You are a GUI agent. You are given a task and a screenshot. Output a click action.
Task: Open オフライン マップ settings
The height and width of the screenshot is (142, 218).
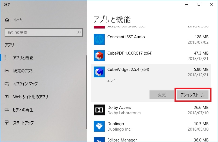tap(26, 84)
